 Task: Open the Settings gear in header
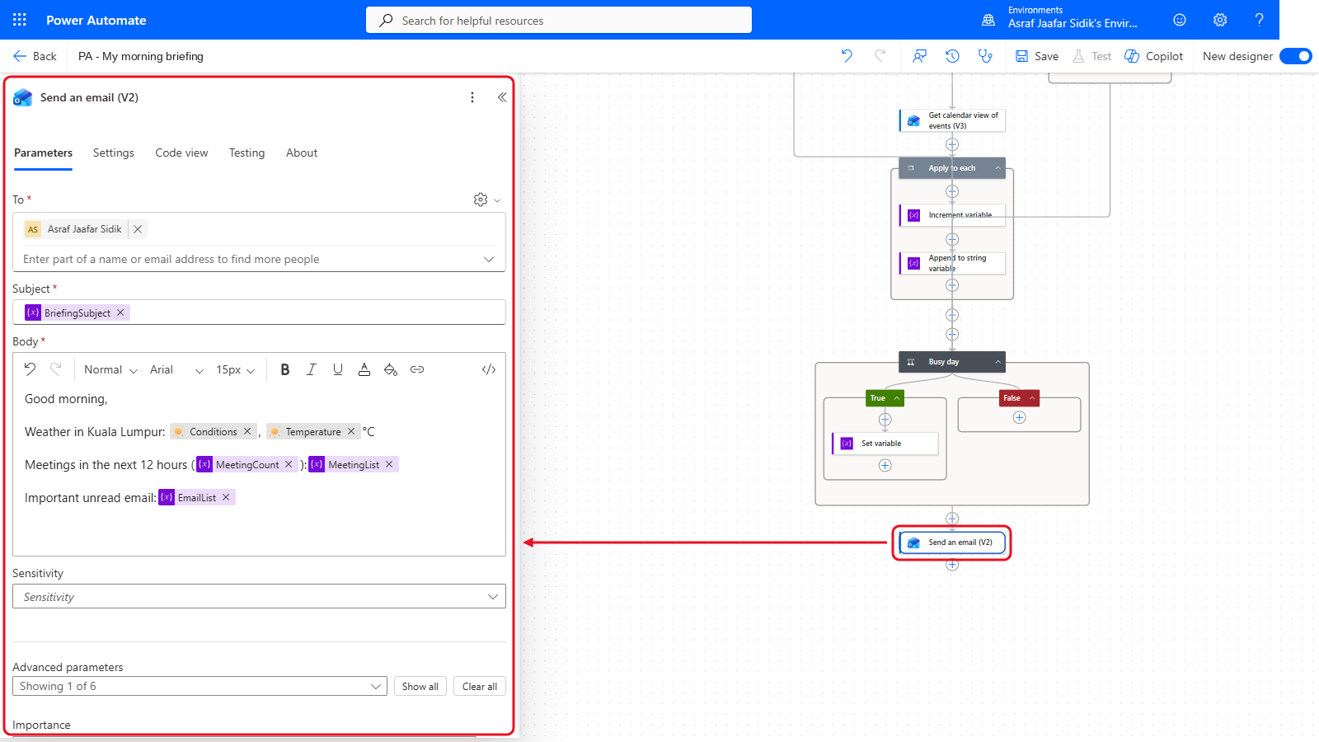[x=1220, y=20]
